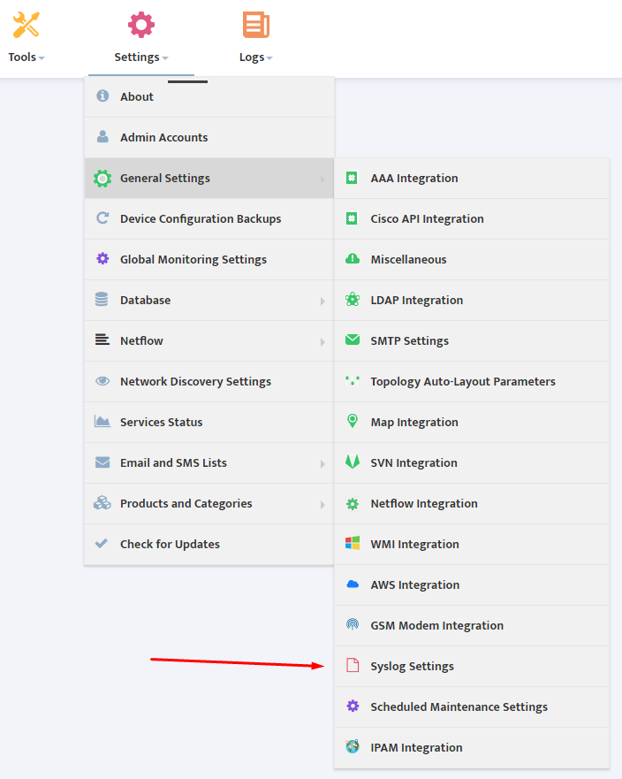The height and width of the screenshot is (779, 622).
Task: Select Global Monitoring Settings
Action: tap(209, 260)
